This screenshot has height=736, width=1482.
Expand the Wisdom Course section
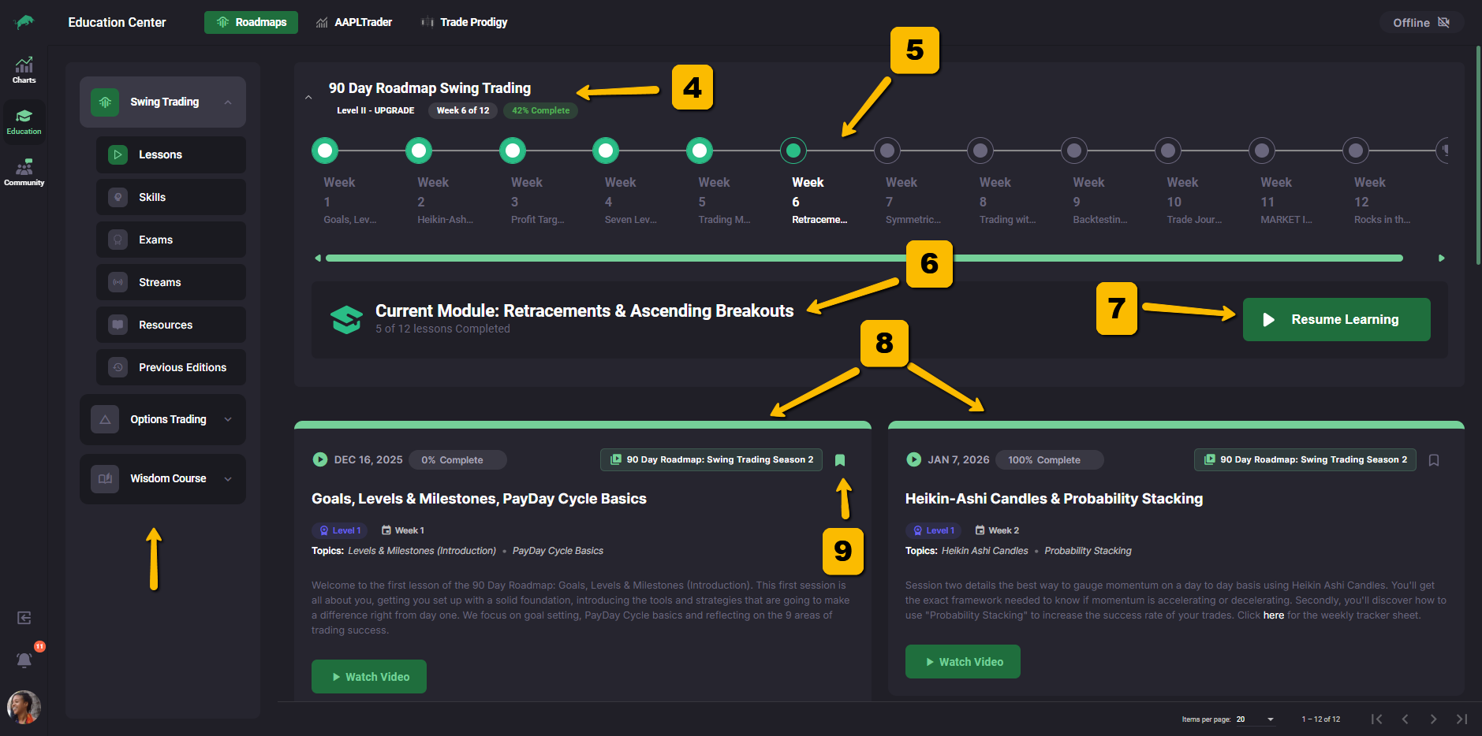[x=162, y=478]
